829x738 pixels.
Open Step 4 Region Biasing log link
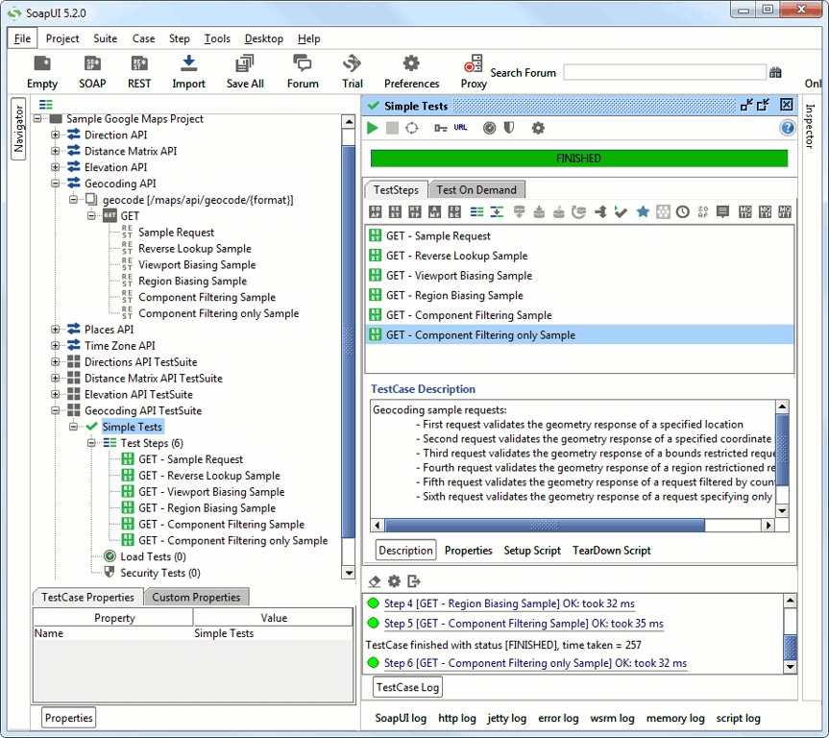509,604
